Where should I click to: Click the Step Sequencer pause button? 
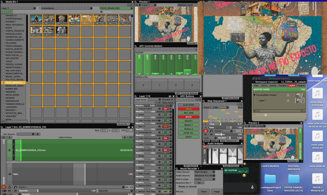pos(205,124)
